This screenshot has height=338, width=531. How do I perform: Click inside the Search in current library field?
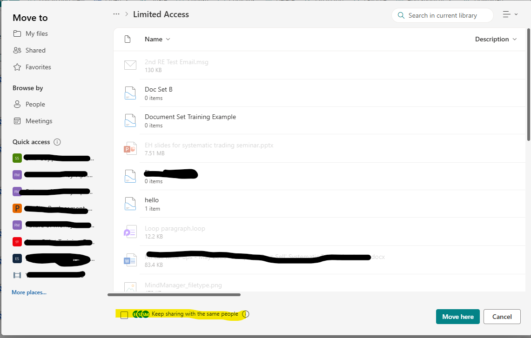point(442,15)
